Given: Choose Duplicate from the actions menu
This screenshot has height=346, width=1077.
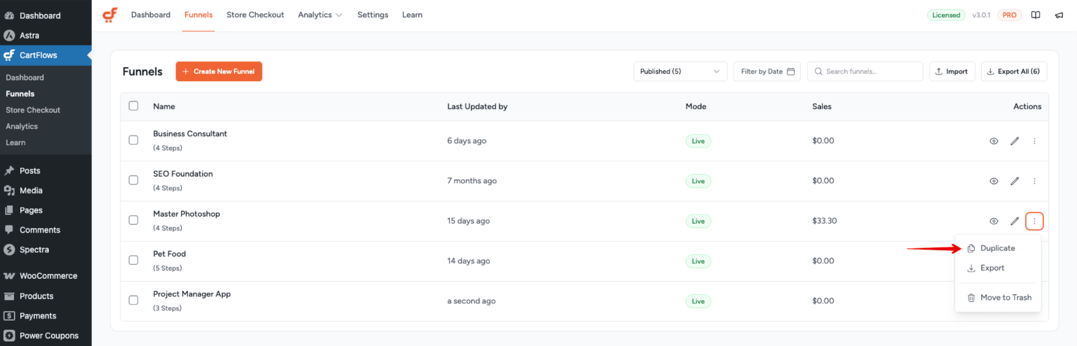Looking at the screenshot, I should click(x=997, y=248).
